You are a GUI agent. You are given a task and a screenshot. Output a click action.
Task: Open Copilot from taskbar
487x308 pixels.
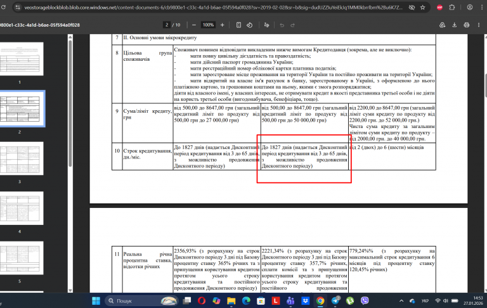(x=216, y=300)
